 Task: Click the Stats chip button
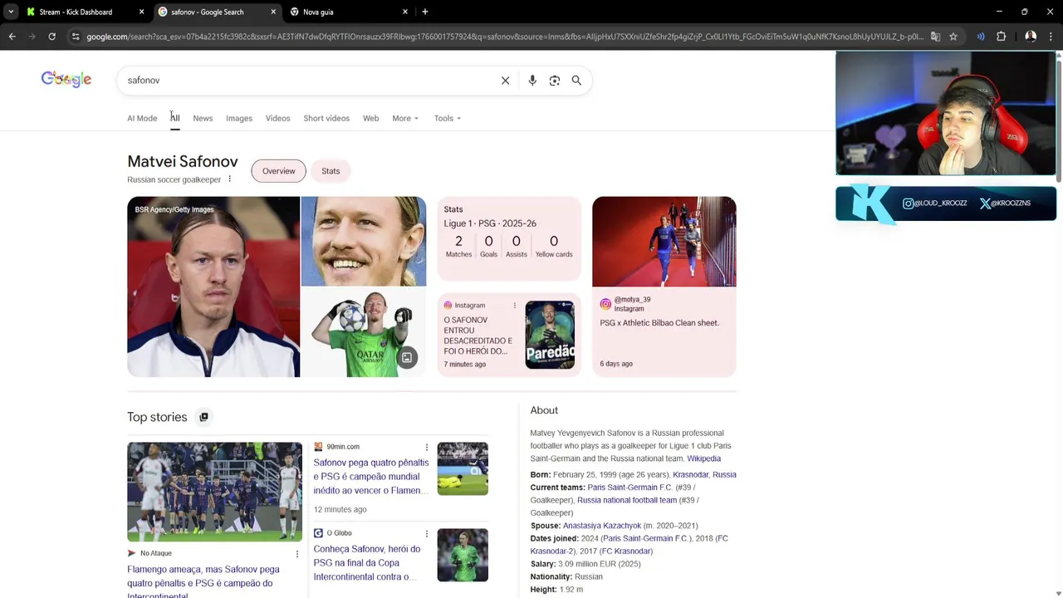click(x=331, y=171)
